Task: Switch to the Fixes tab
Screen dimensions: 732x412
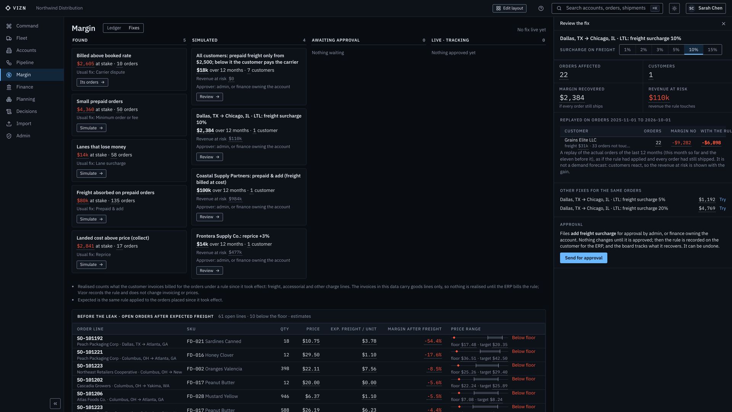Action: click(x=134, y=28)
